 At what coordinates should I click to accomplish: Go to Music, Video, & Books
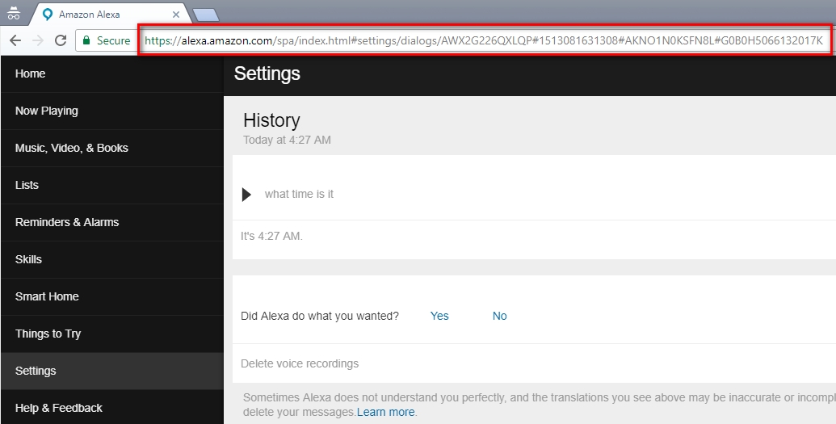[112, 149]
